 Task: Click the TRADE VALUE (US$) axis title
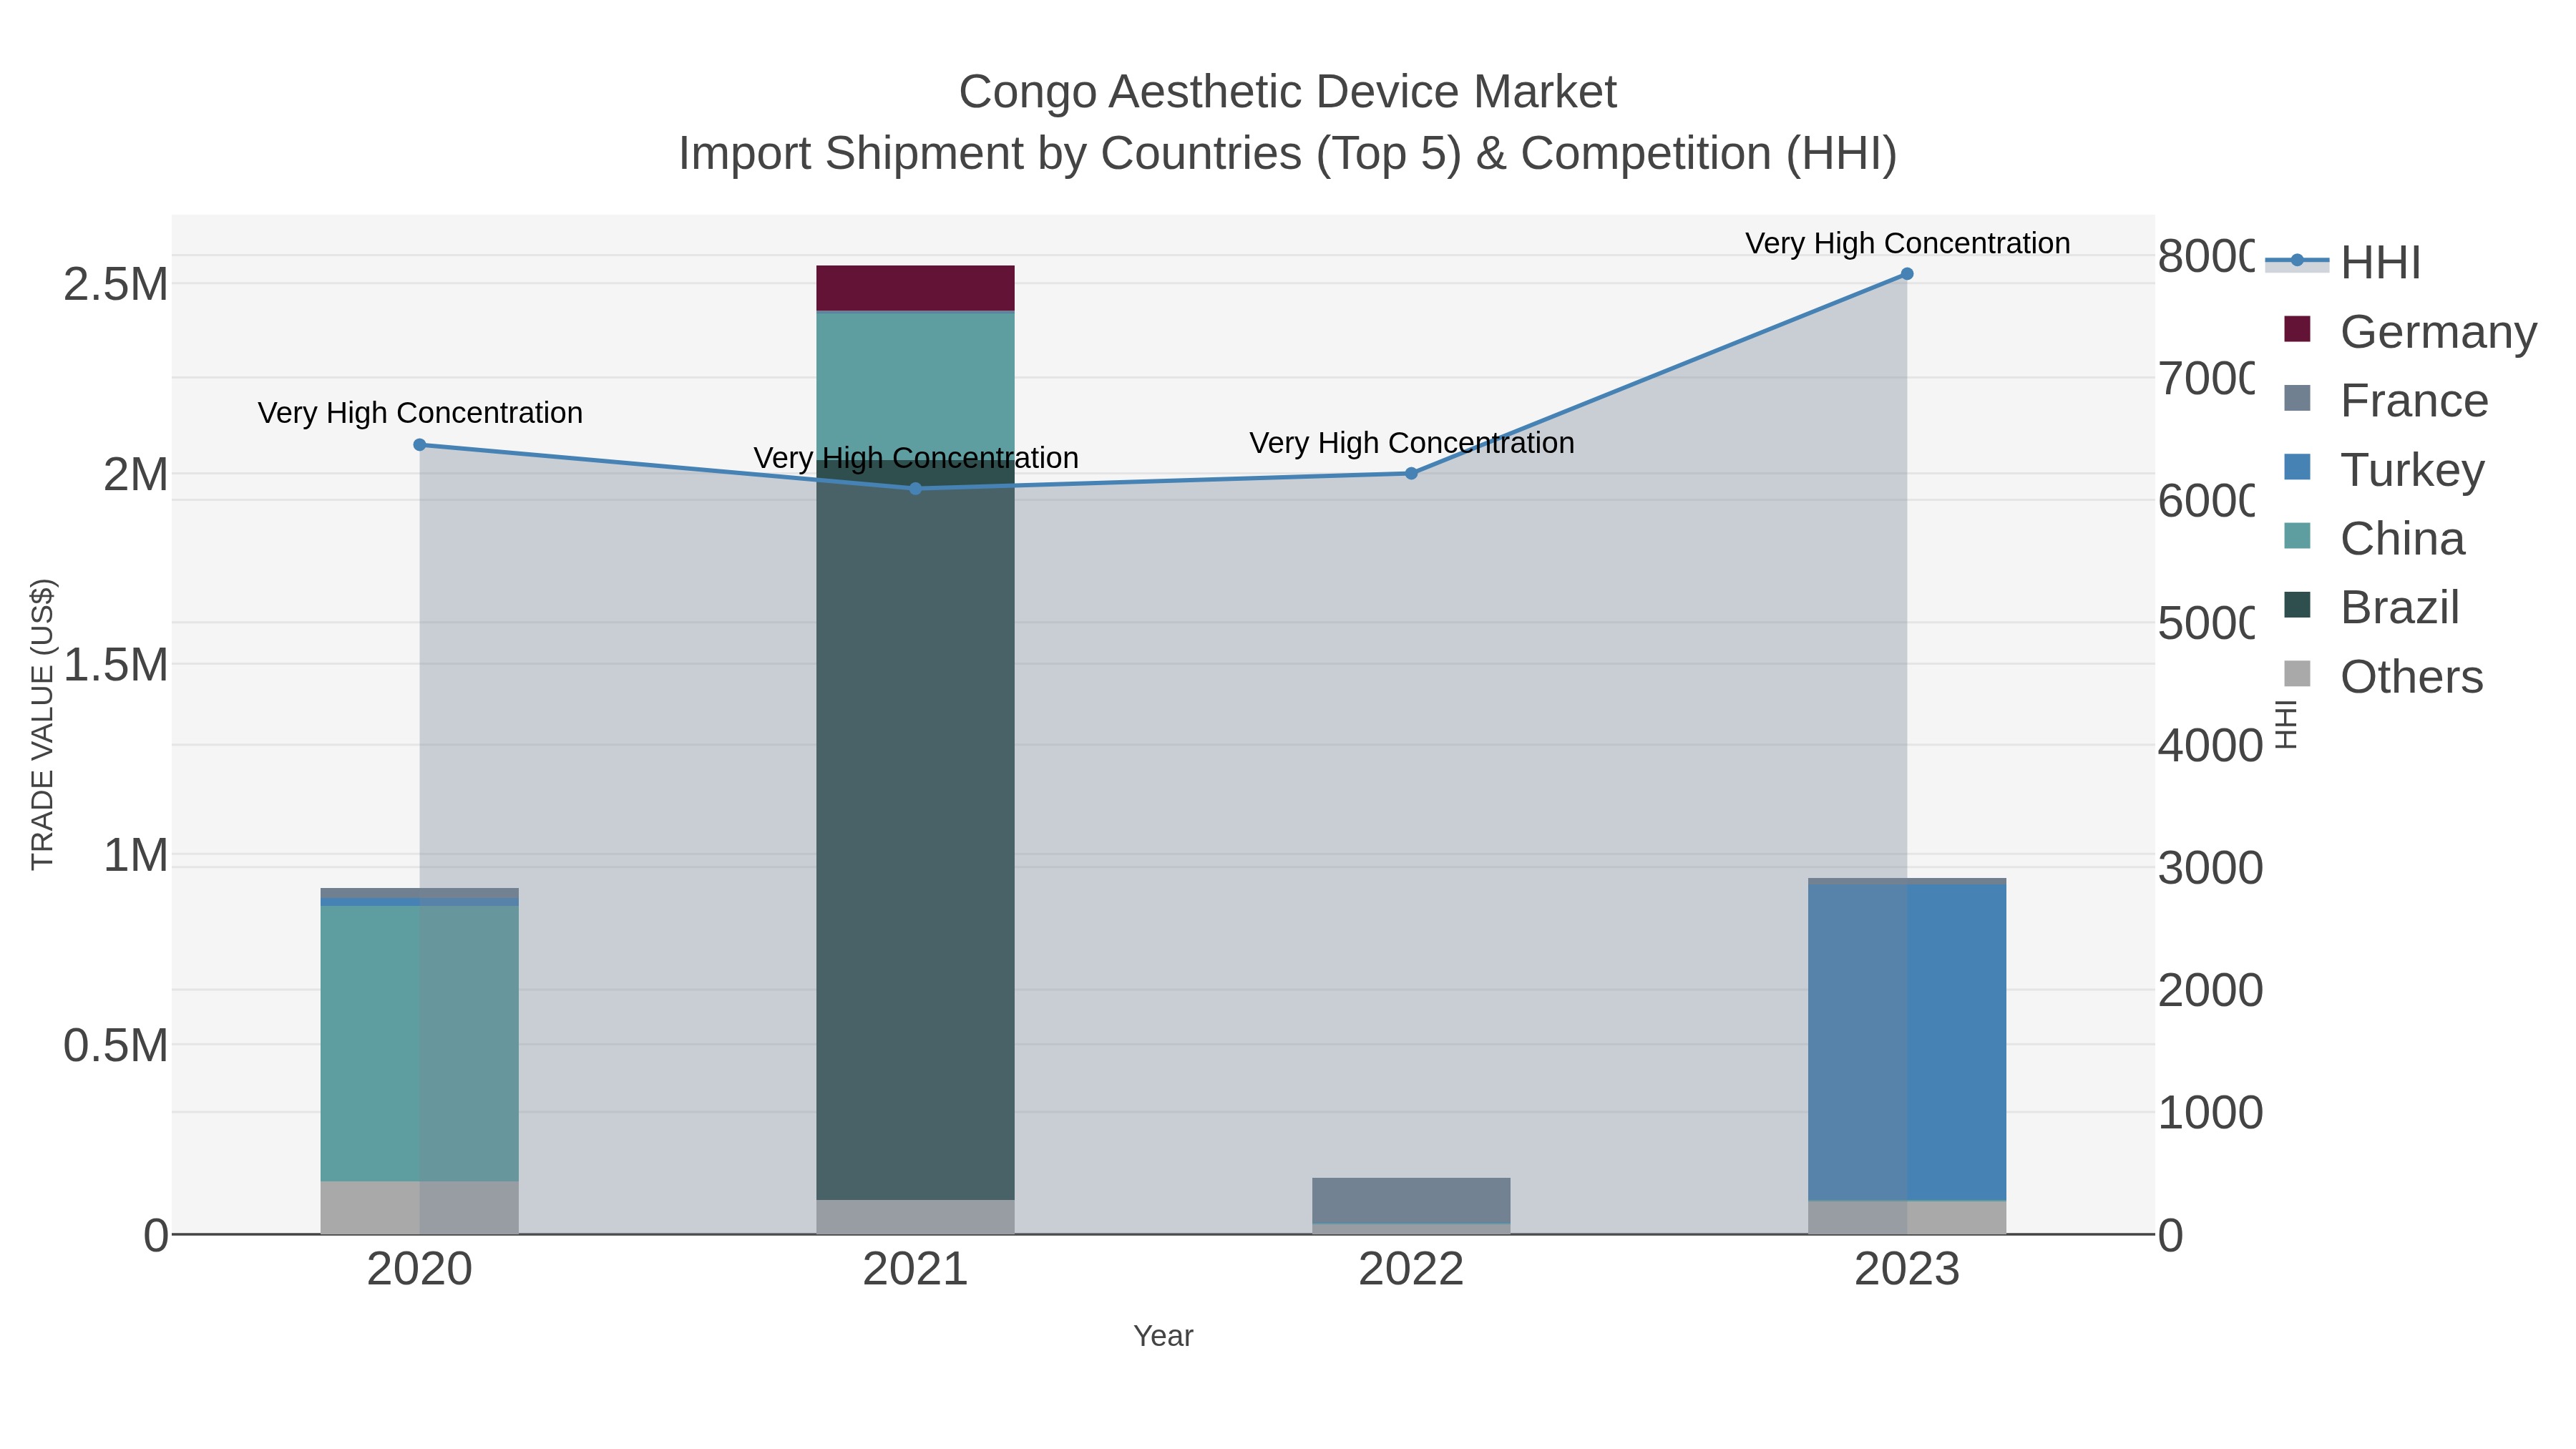tap(42, 724)
